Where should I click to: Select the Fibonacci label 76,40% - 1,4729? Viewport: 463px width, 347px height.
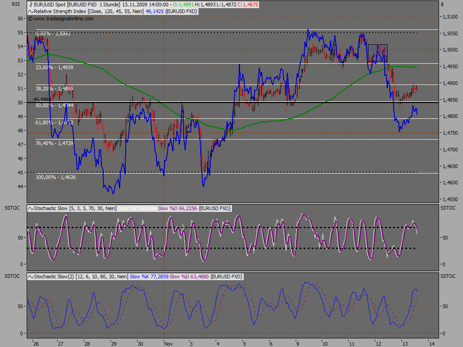(54, 143)
